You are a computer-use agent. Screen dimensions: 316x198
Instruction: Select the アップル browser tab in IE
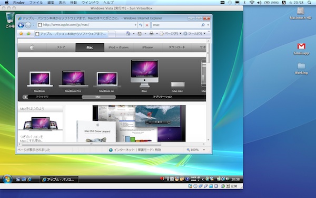[71, 34]
